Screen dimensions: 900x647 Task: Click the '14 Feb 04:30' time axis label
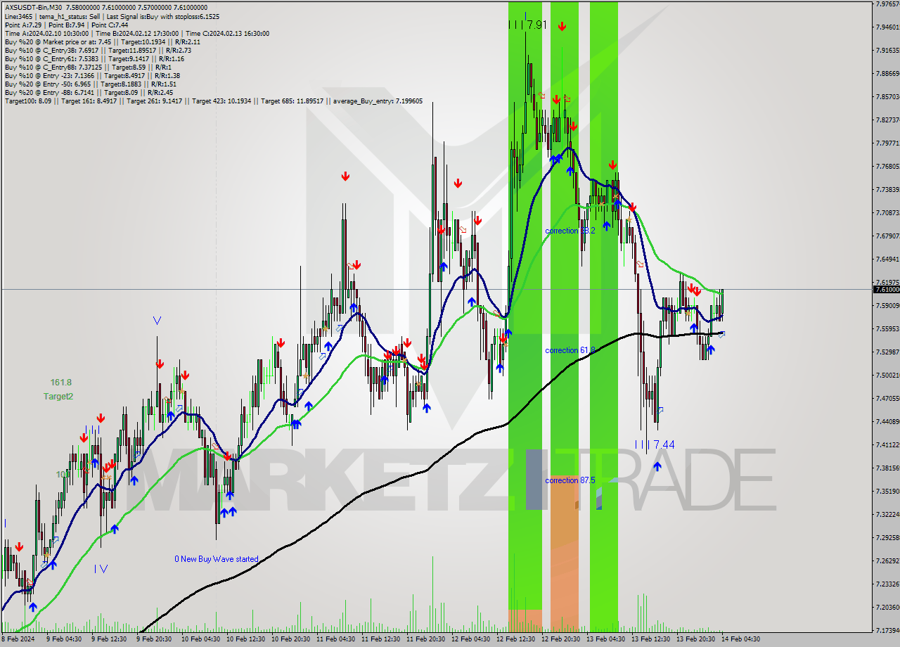tap(740, 639)
